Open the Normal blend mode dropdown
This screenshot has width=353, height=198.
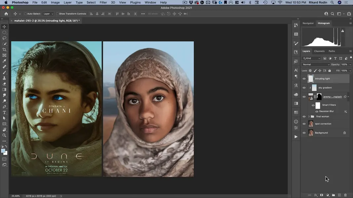(316, 65)
